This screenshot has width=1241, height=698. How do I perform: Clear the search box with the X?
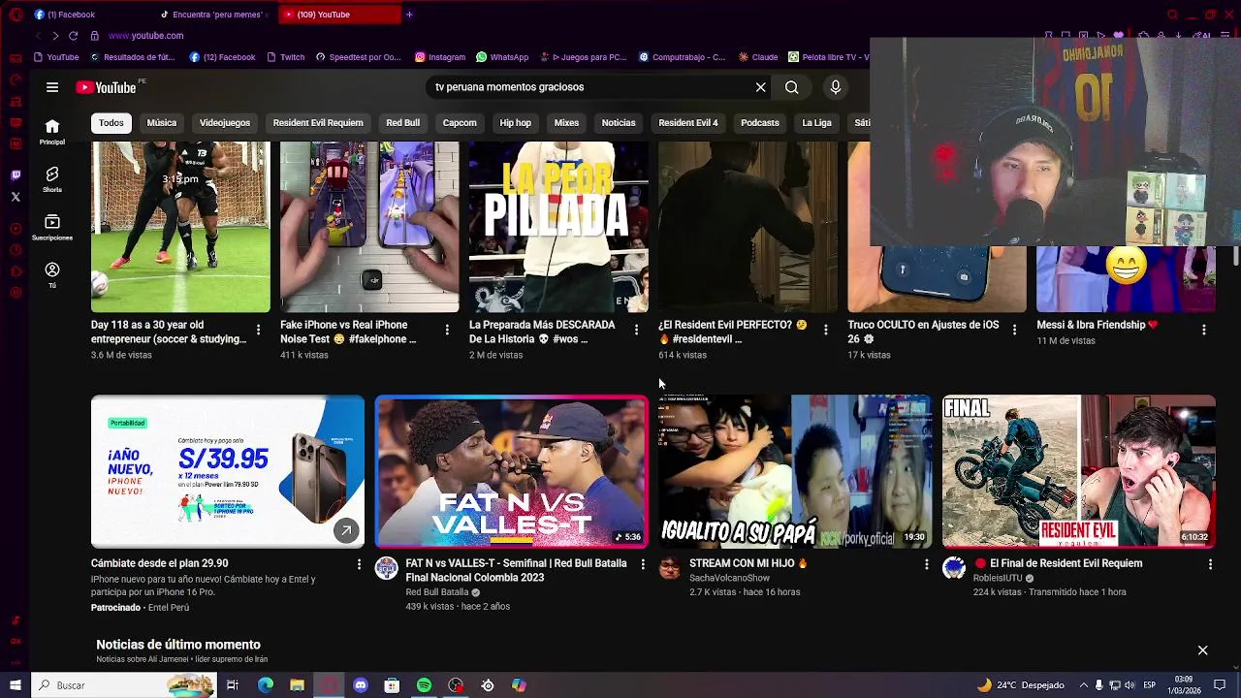click(761, 87)
